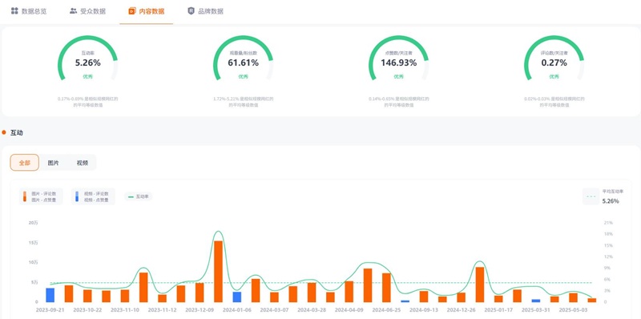
Task: Click the green line icon of 互动率 legend
Action: 131,196
